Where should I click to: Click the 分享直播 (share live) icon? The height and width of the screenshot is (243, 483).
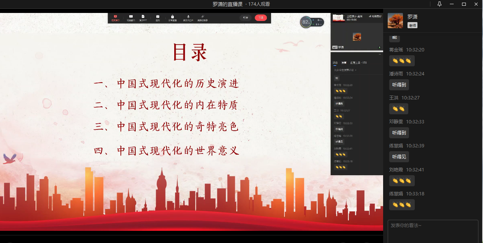point(172,18)
